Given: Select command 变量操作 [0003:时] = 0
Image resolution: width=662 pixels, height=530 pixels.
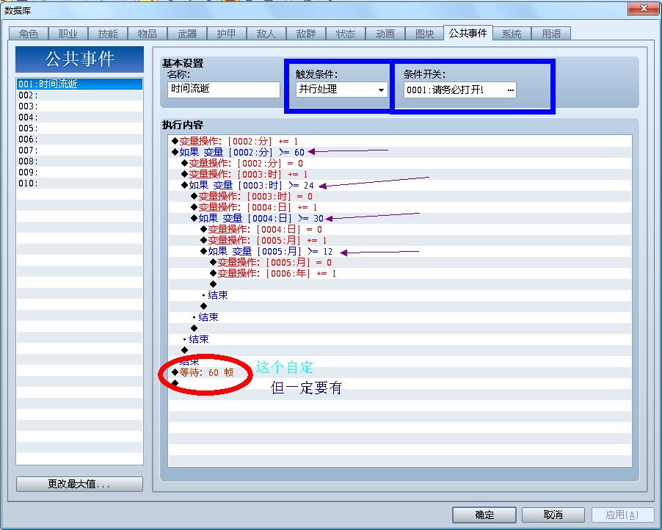Looking at the screenshot, I should coord(400,196).
